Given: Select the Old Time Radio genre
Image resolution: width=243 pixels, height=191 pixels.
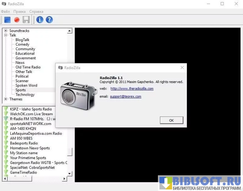Looking at the screenshot, I should click(x=28, y=67).
